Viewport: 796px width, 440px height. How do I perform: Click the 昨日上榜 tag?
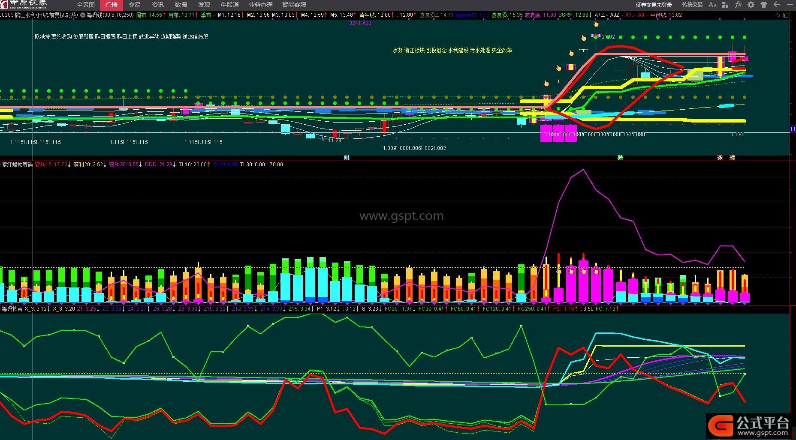pyautogui.click(x=127, y=37)
